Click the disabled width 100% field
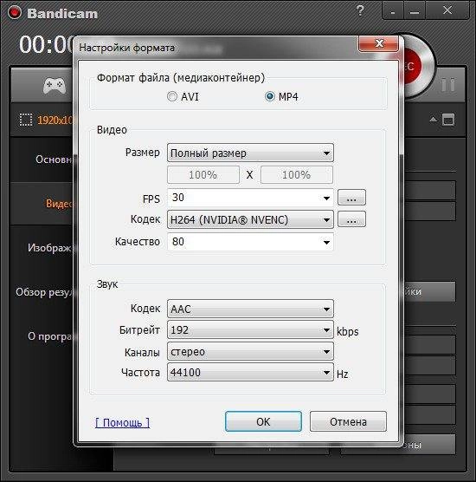Screen dimensions: 476x482 [x=203, y=175]
